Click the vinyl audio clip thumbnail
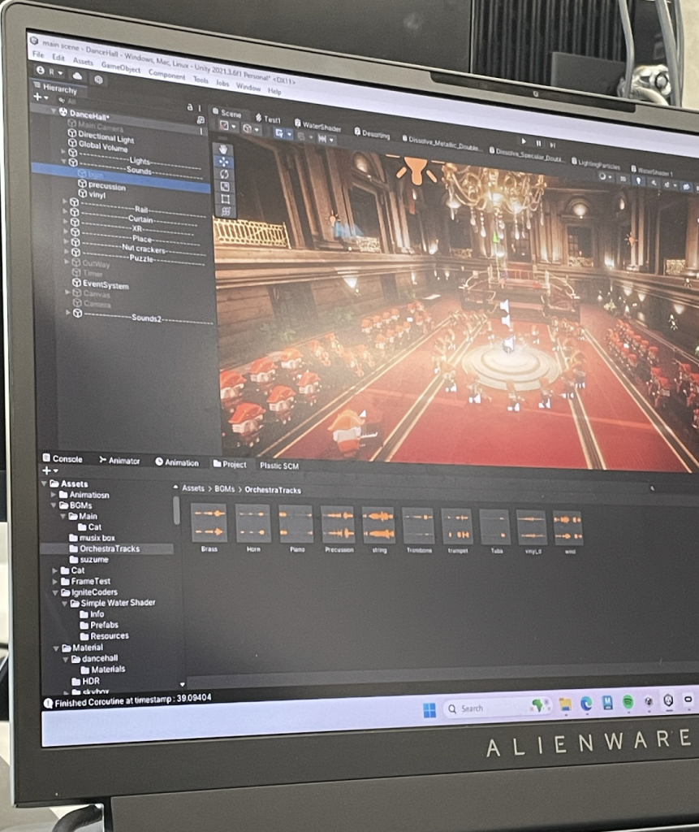The width and height of the screenshot is (699, 832). (532, 526)
